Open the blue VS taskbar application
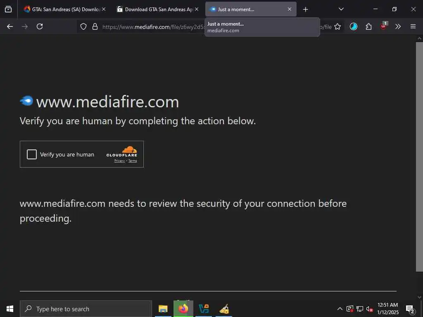 204,309
